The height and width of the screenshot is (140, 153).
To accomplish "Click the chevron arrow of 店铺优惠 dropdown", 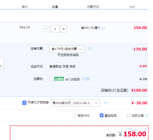I will click(x=80, y=49).
